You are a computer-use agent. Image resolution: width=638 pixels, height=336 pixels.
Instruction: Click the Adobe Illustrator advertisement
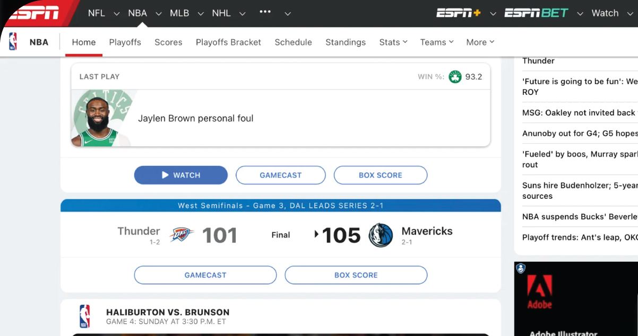576,299
